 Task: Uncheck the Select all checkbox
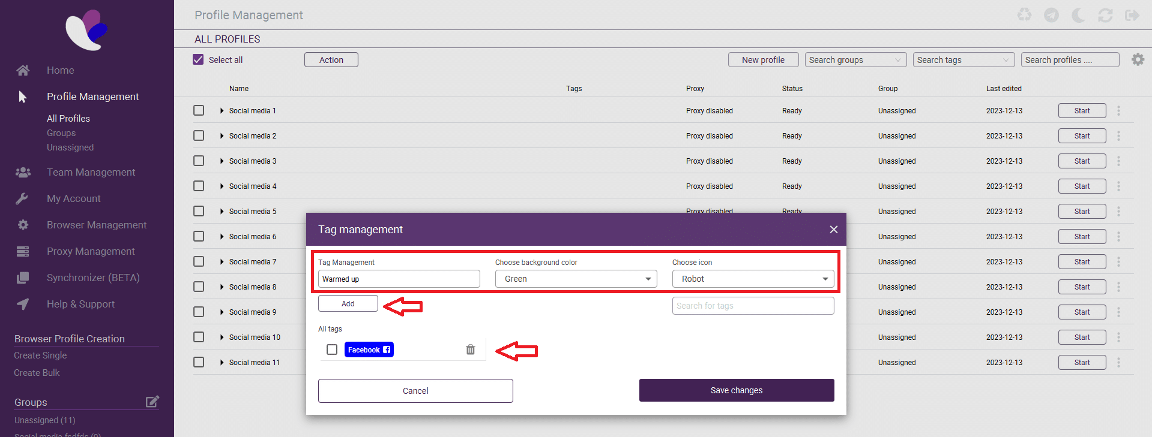[x=198, y=60]
